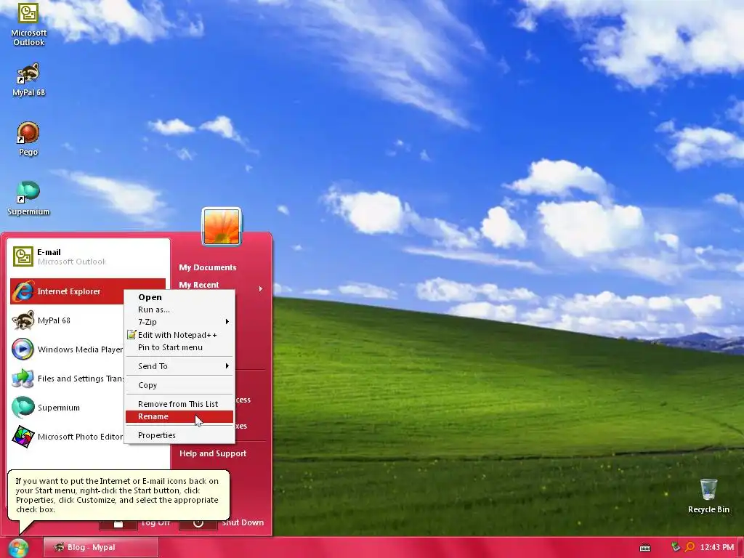Click the orange magnifier tray icon

[x=690, y=547]
